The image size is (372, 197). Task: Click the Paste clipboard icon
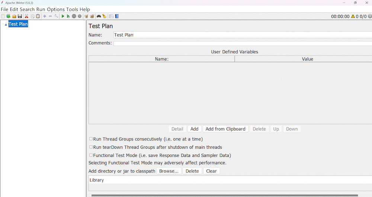click(x=38, y=16)
